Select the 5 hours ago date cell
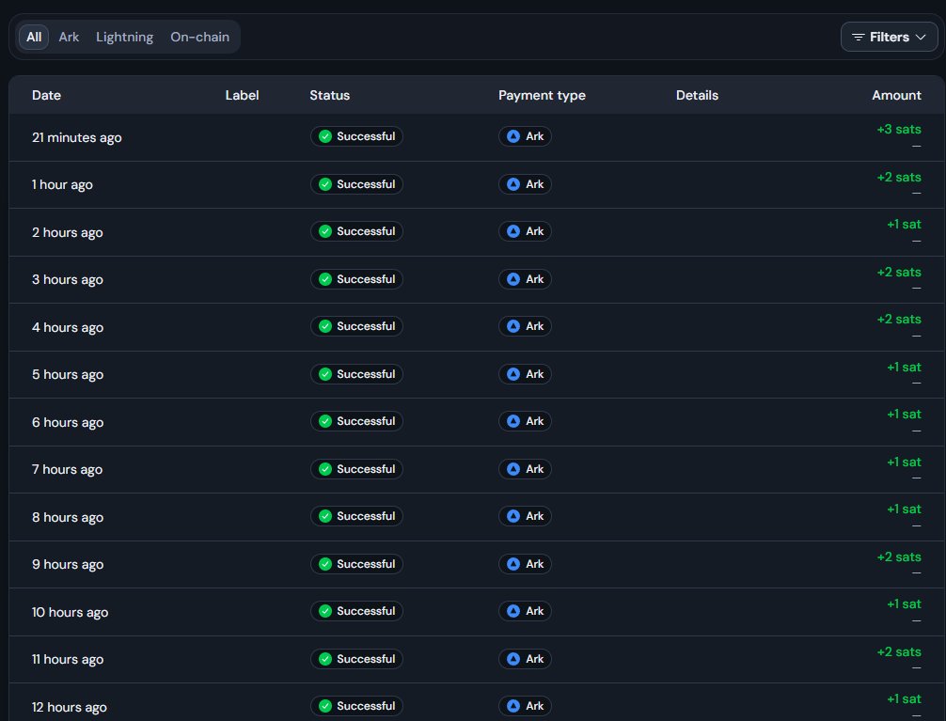 (x=68, y=375)
